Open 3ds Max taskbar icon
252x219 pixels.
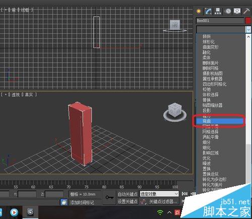tap(30, 212)
